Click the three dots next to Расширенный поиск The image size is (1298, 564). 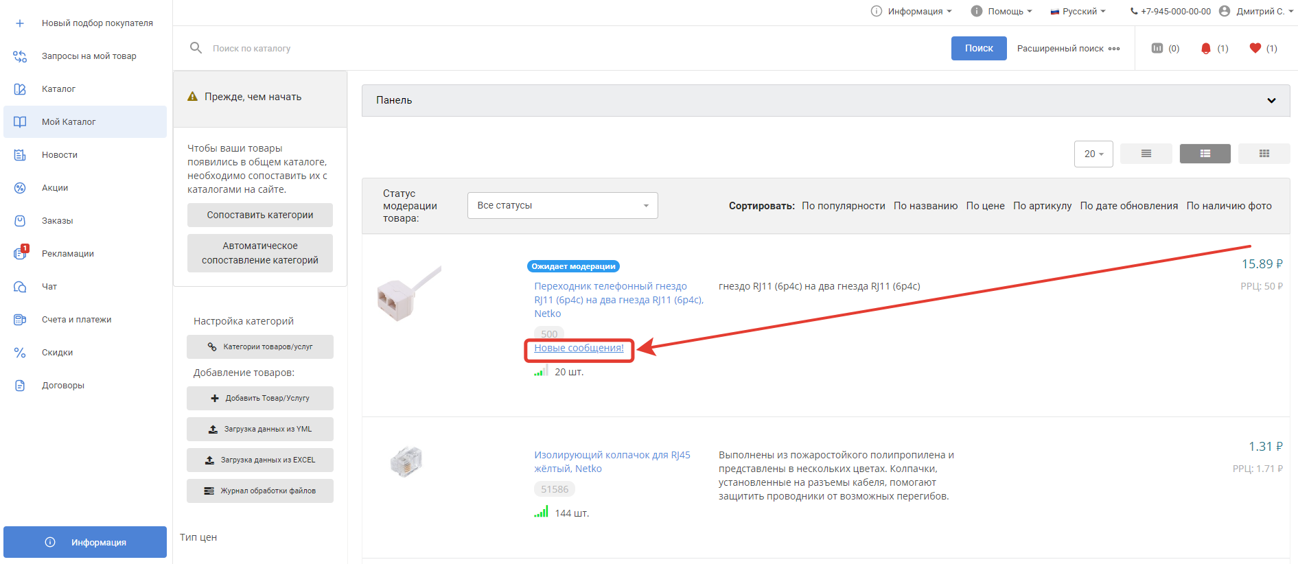tap(1114, 49)
